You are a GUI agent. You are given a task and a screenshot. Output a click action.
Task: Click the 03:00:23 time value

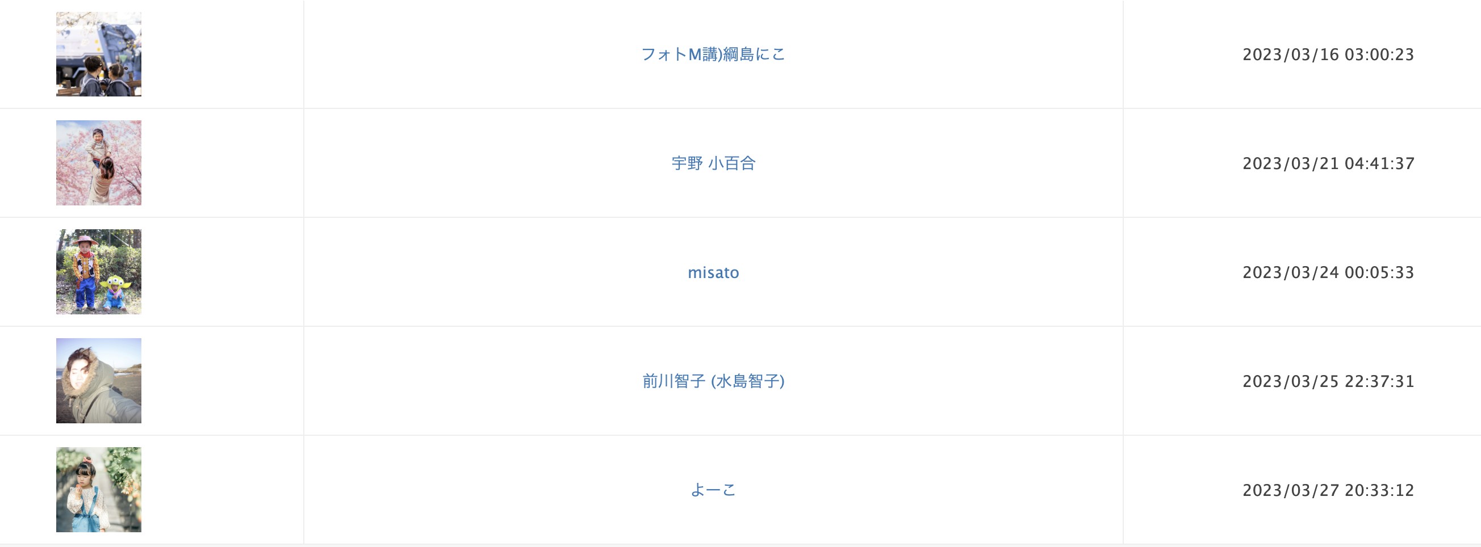[x=1380, y=54]
